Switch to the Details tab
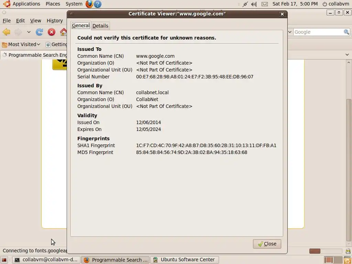 click(100, 26)
